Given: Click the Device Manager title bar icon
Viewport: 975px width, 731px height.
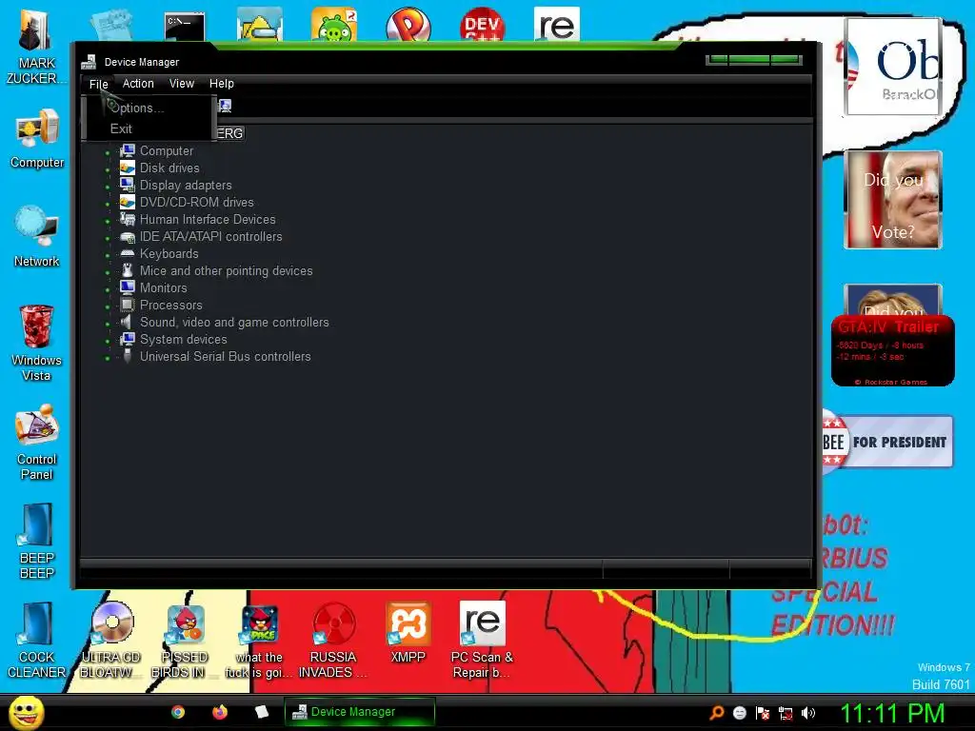Looking at the screenshot, I should pos(89,62).
